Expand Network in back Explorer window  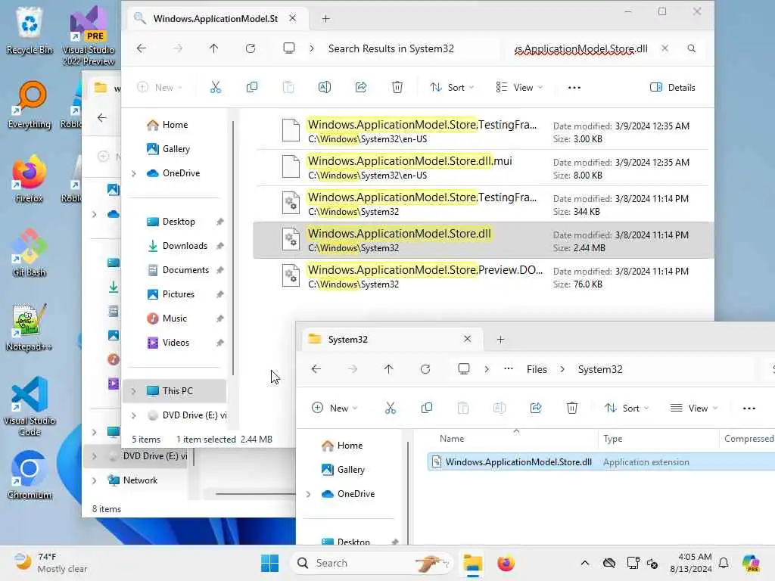94,480
